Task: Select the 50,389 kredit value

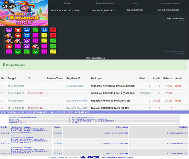Action: (157, 101)
